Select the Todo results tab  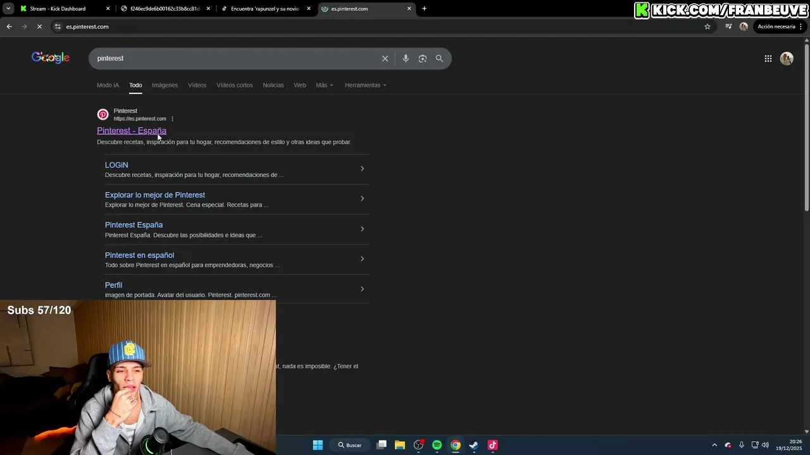(x=135, y=85)
